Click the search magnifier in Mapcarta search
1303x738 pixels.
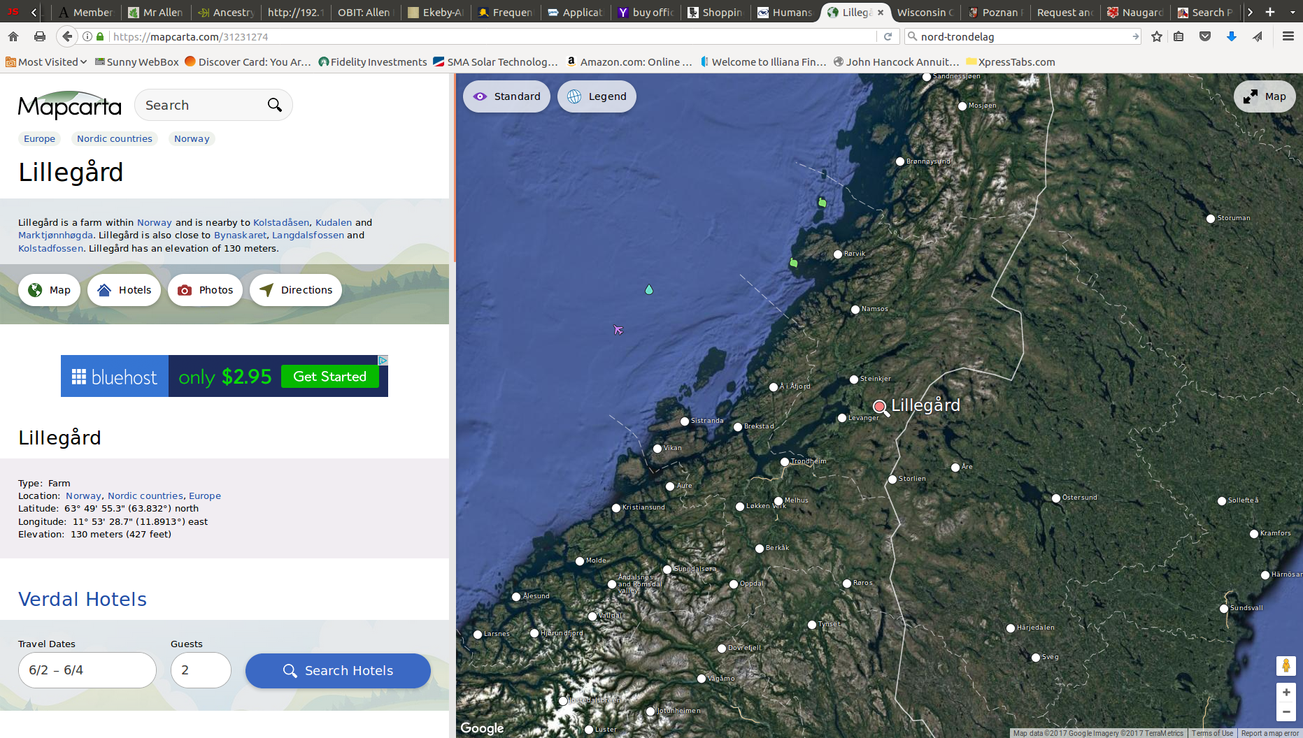click(274, 105)
